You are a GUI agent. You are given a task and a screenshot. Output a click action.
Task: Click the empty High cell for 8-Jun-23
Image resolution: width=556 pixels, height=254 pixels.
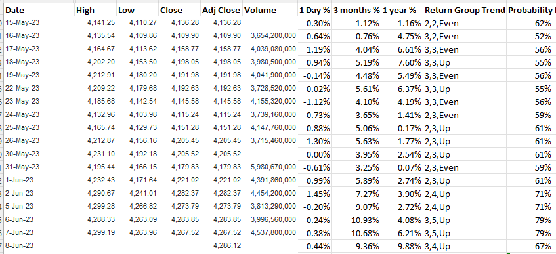[x=96, y=245]
